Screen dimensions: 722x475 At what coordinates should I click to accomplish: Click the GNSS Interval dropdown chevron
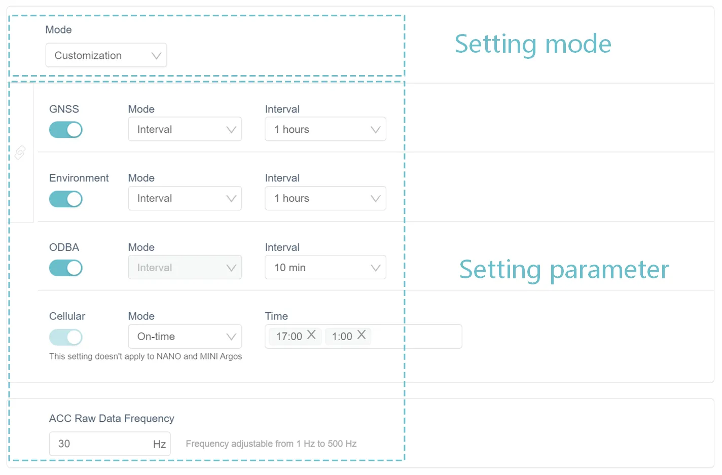pyautogui.click(x=375, y=129)
